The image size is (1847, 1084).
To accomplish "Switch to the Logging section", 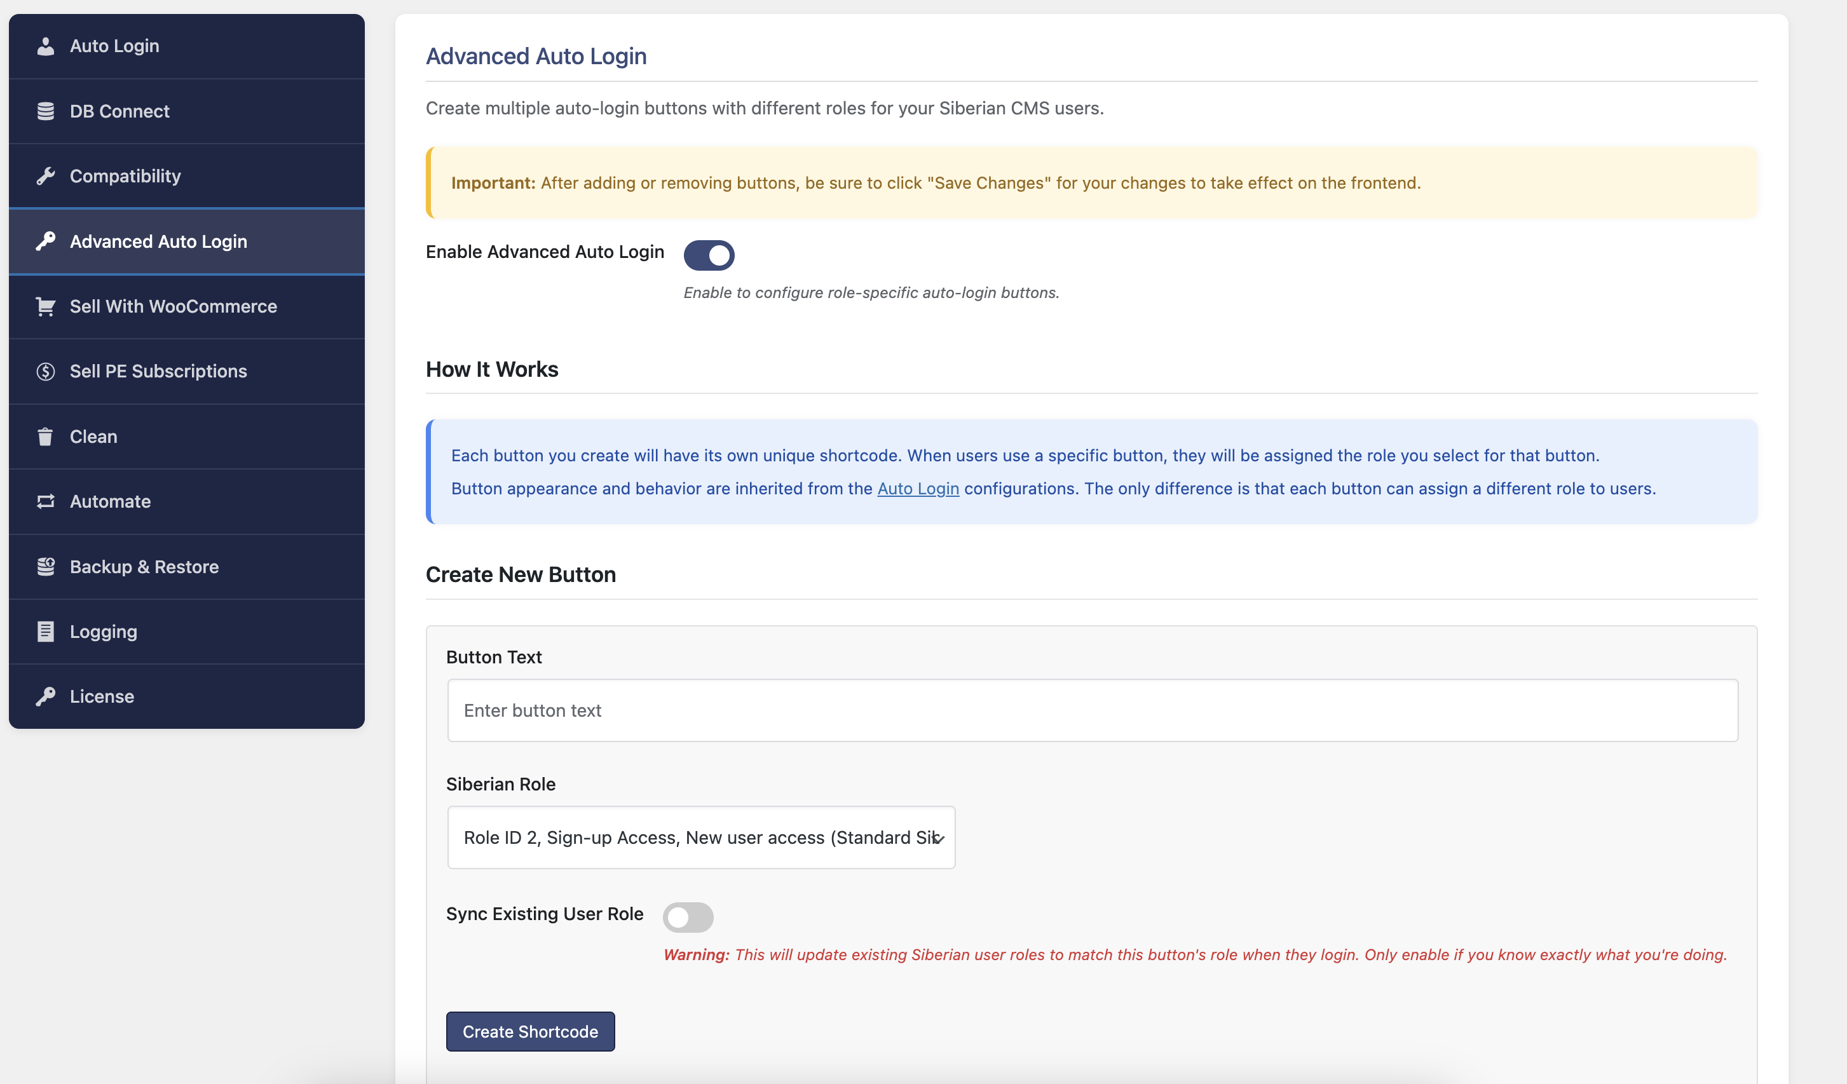I will click(x=102, y=631).
